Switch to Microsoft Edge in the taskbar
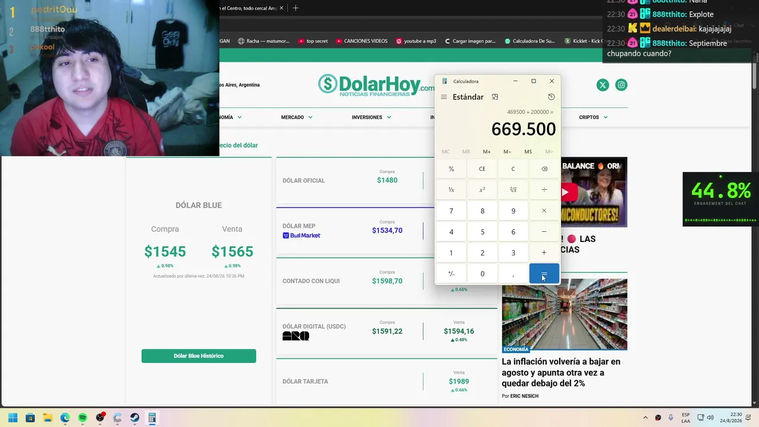This screenshot has width=759, height=427. click(x=65, y=418)
